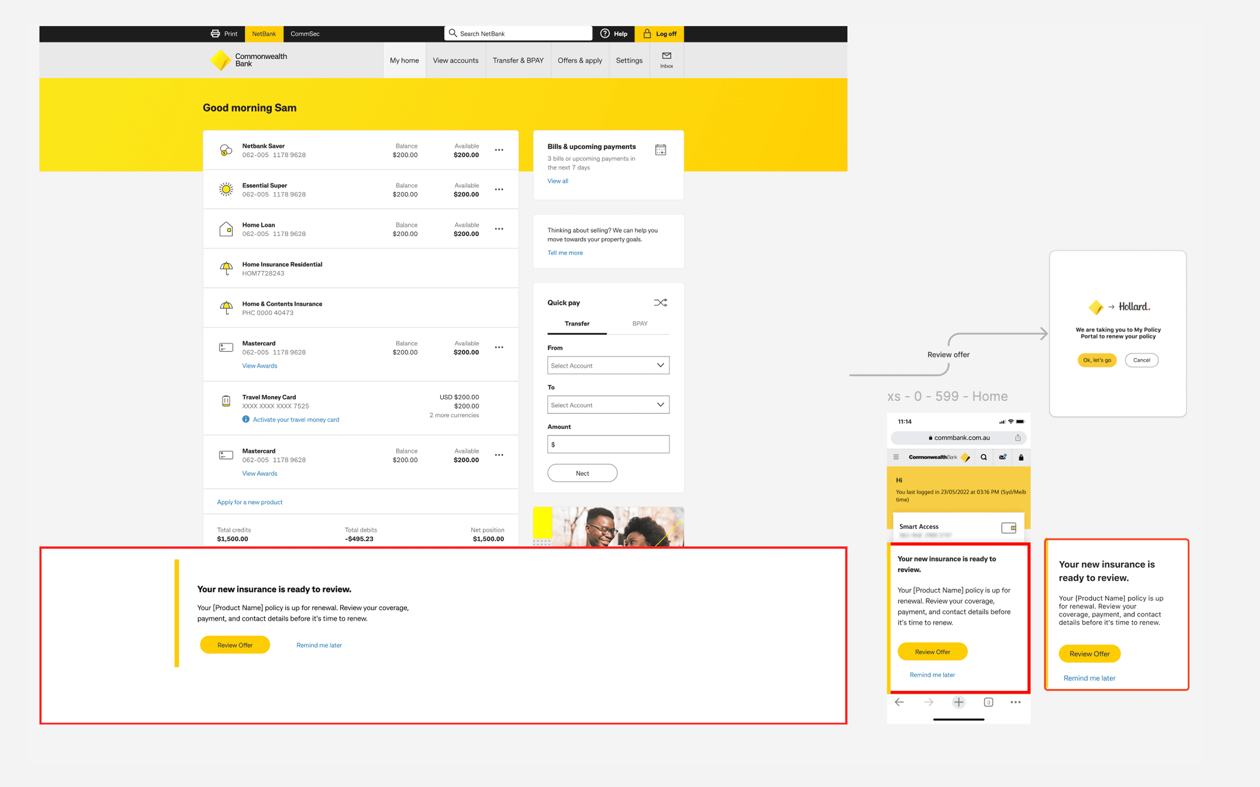Screen dimensions: 1260x787
Task: Open the mobile hamburger menu icon
Action: [x=896, y=457]
